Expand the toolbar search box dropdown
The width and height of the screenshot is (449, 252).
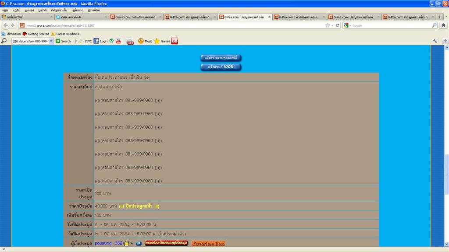pyautogui.click(x=51, y=41)
